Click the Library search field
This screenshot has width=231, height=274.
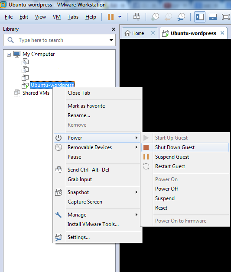coord(59,40)
